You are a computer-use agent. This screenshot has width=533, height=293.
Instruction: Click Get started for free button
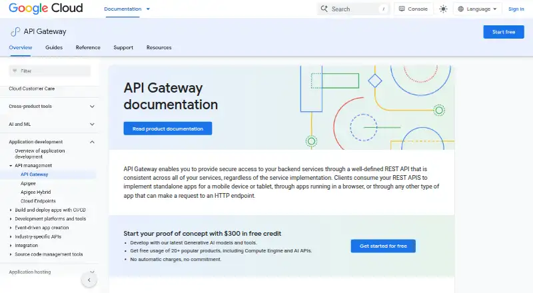[x=383, y=246]
